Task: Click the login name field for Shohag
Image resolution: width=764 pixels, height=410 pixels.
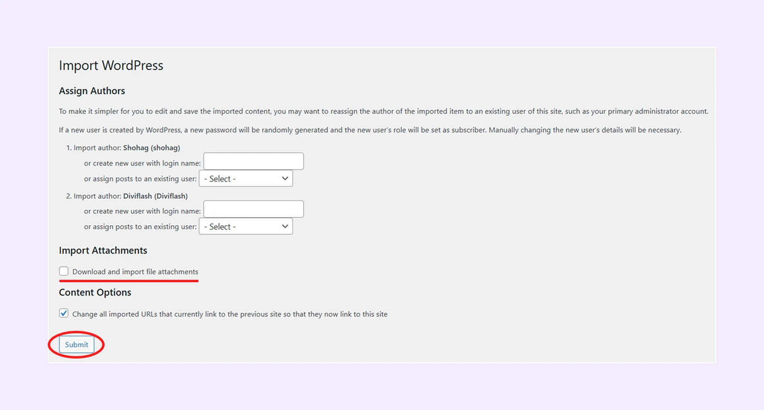Action: 254,162
